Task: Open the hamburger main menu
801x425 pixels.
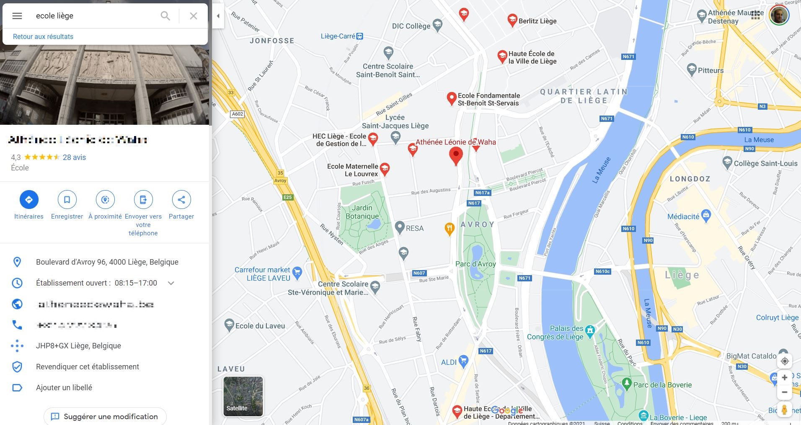Action: point(17,16)
